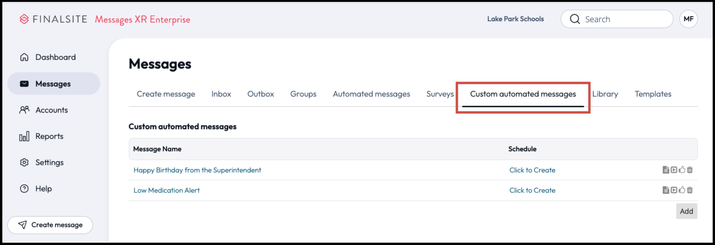715x245 pixels.
Task: Open the Surveys tab
Action: pos(440,94)
